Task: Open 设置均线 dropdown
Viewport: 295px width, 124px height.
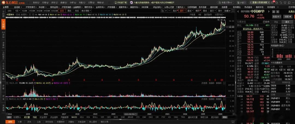Action: click(220, 14)
